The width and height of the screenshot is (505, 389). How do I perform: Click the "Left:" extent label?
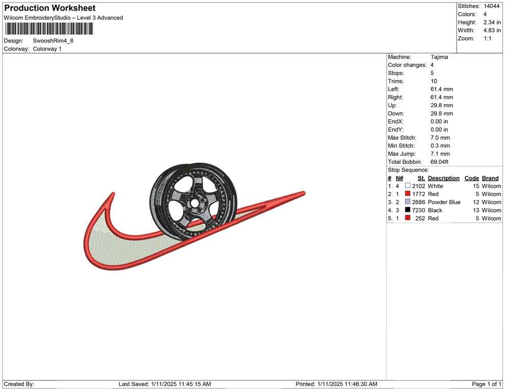click(393, 89)
